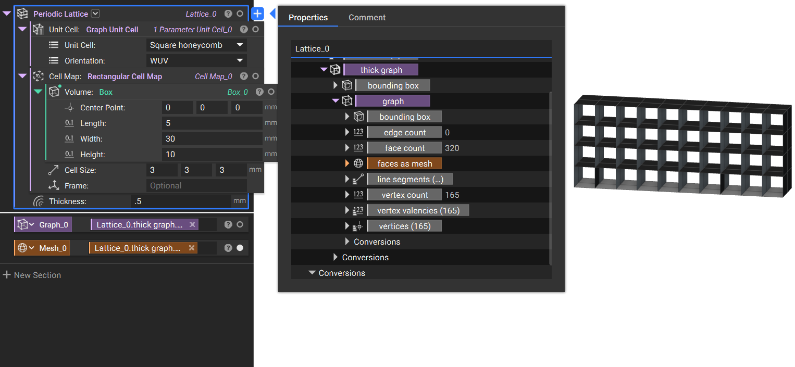Switch to the Comment tab
Viewport: 795px width, 367px height.
[x=367, y=17]
